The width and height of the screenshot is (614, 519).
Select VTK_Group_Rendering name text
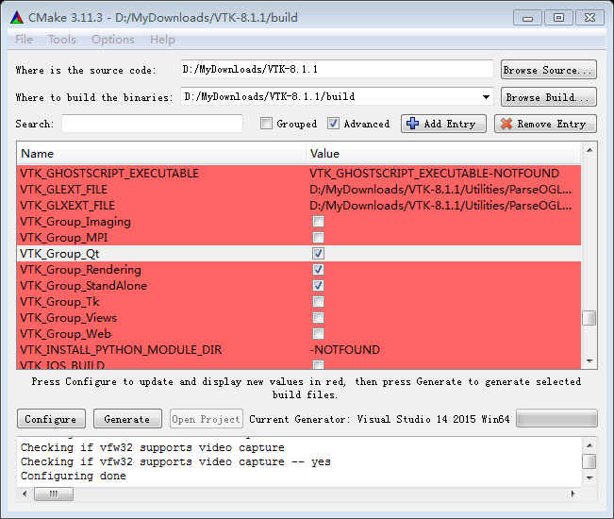(80, 270)
